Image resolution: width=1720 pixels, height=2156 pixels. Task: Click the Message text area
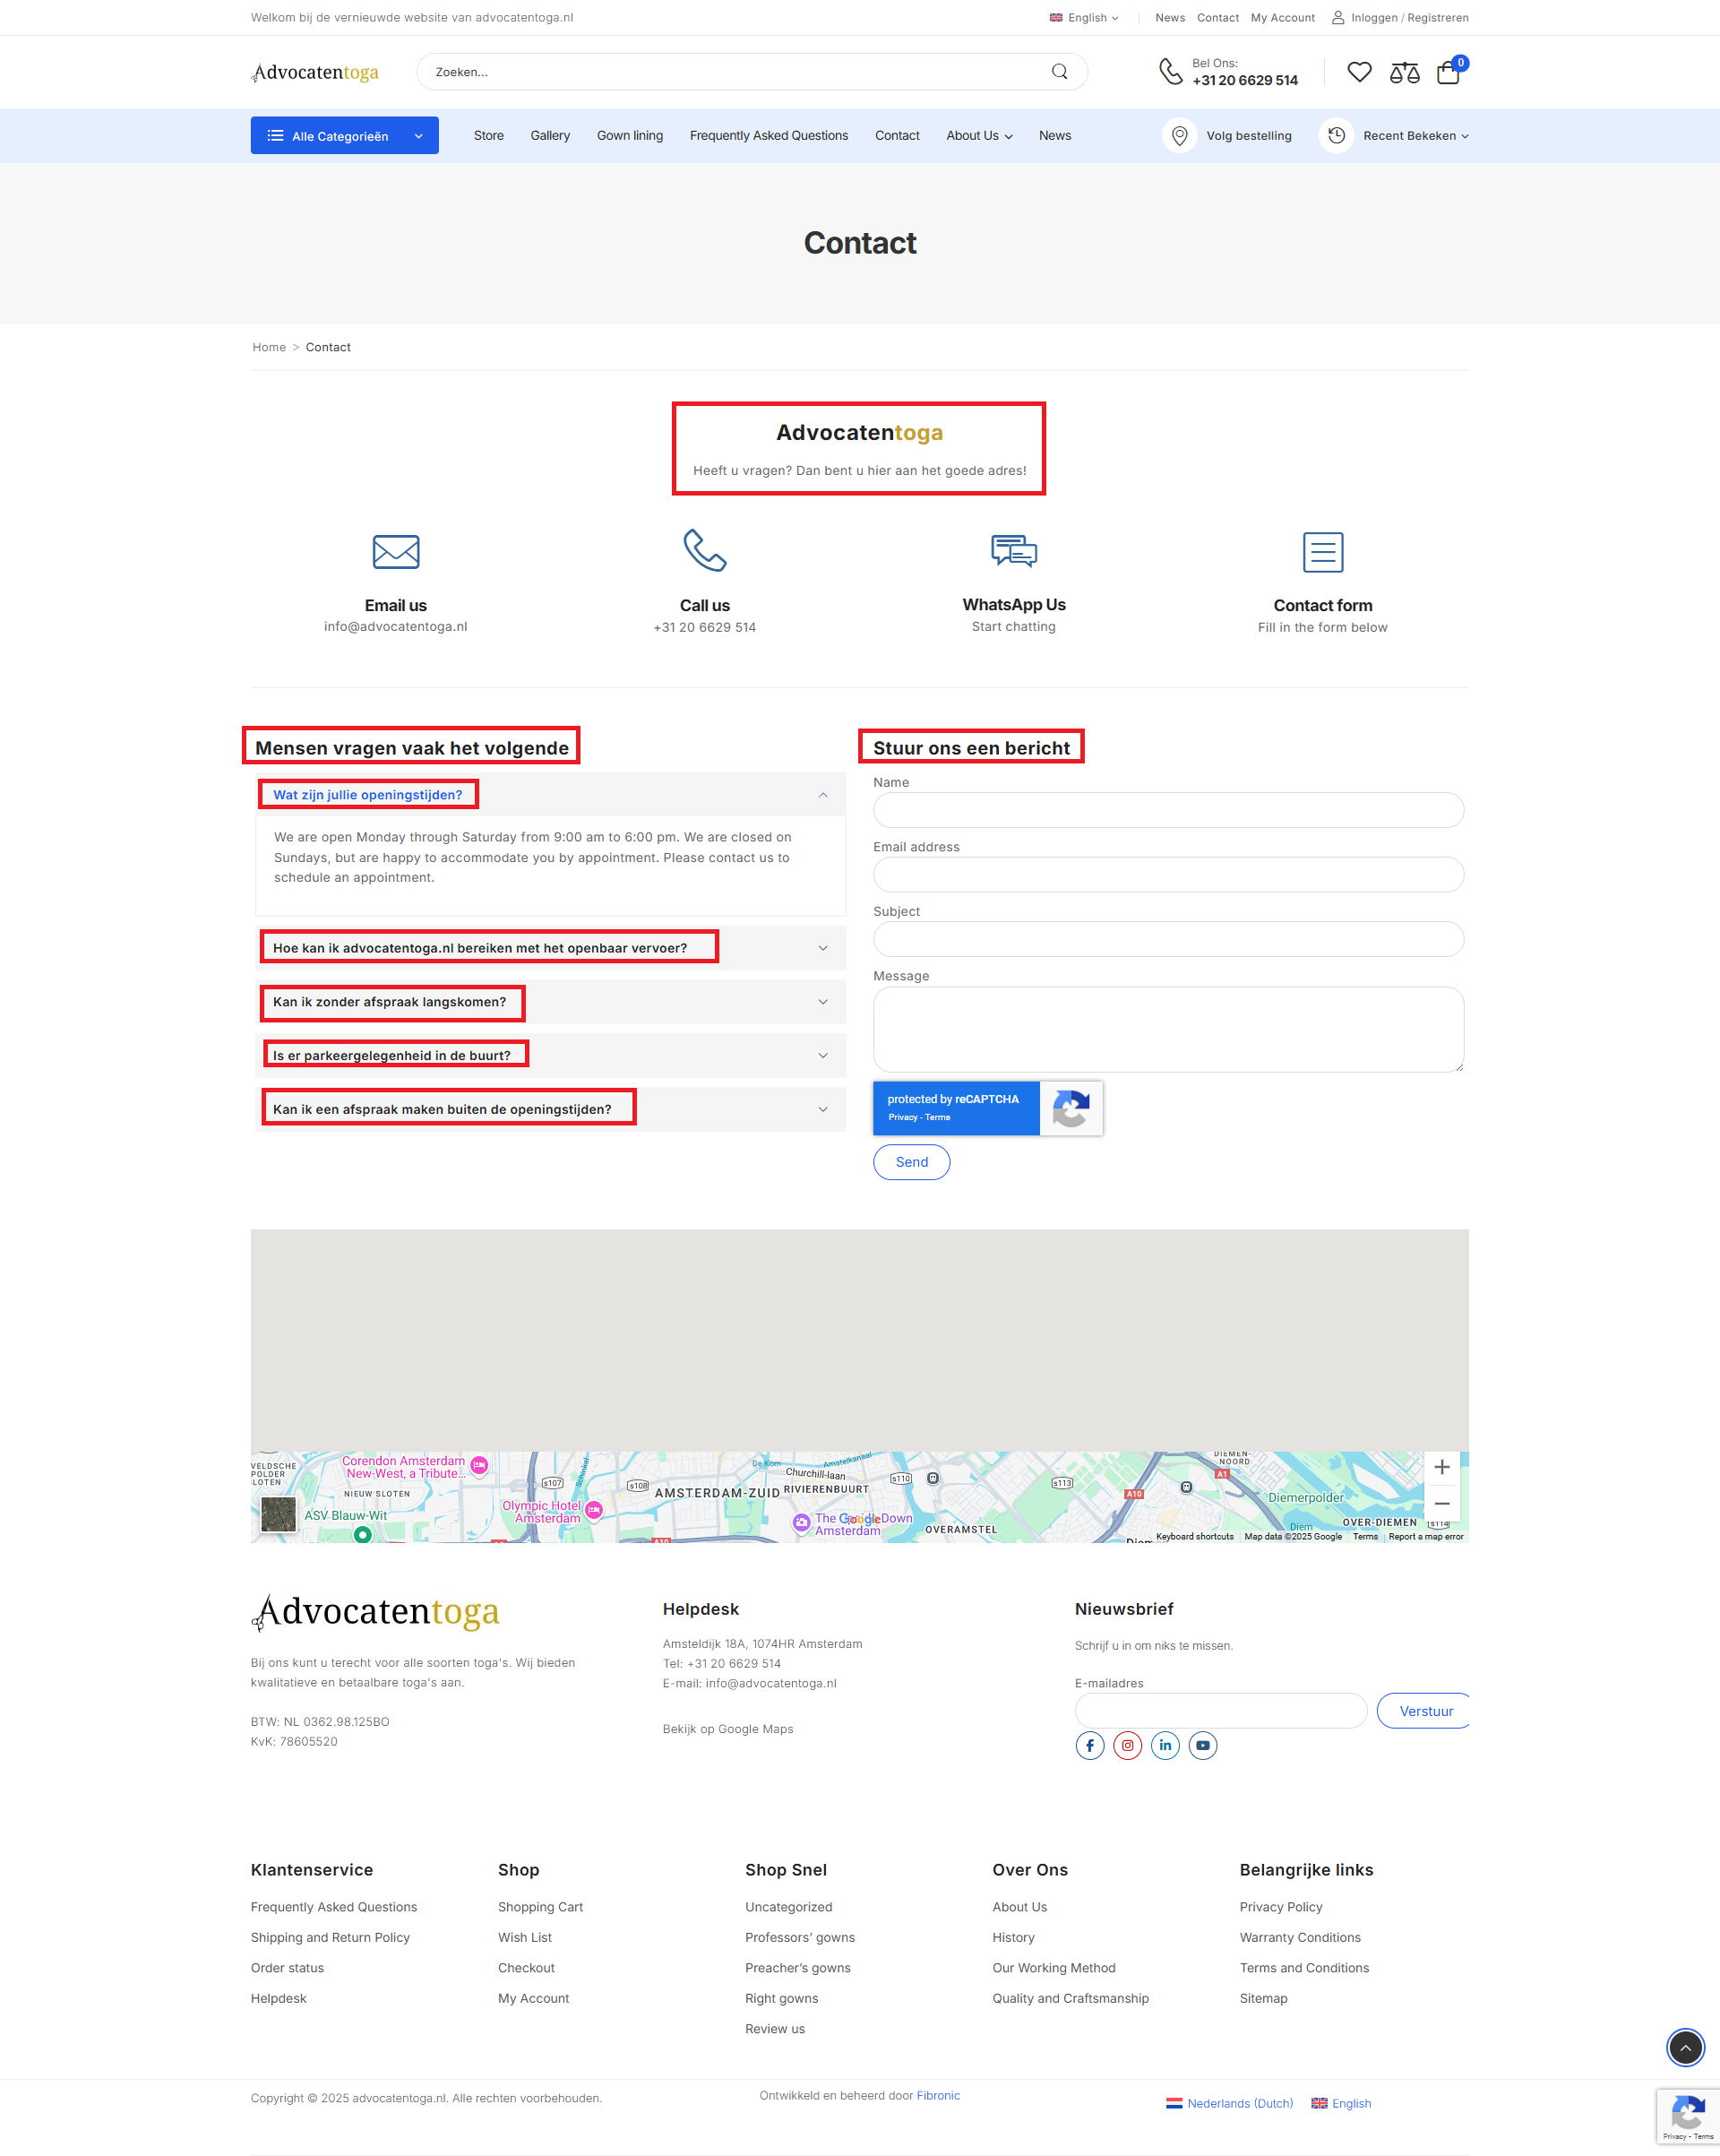coord(1167,1029)
